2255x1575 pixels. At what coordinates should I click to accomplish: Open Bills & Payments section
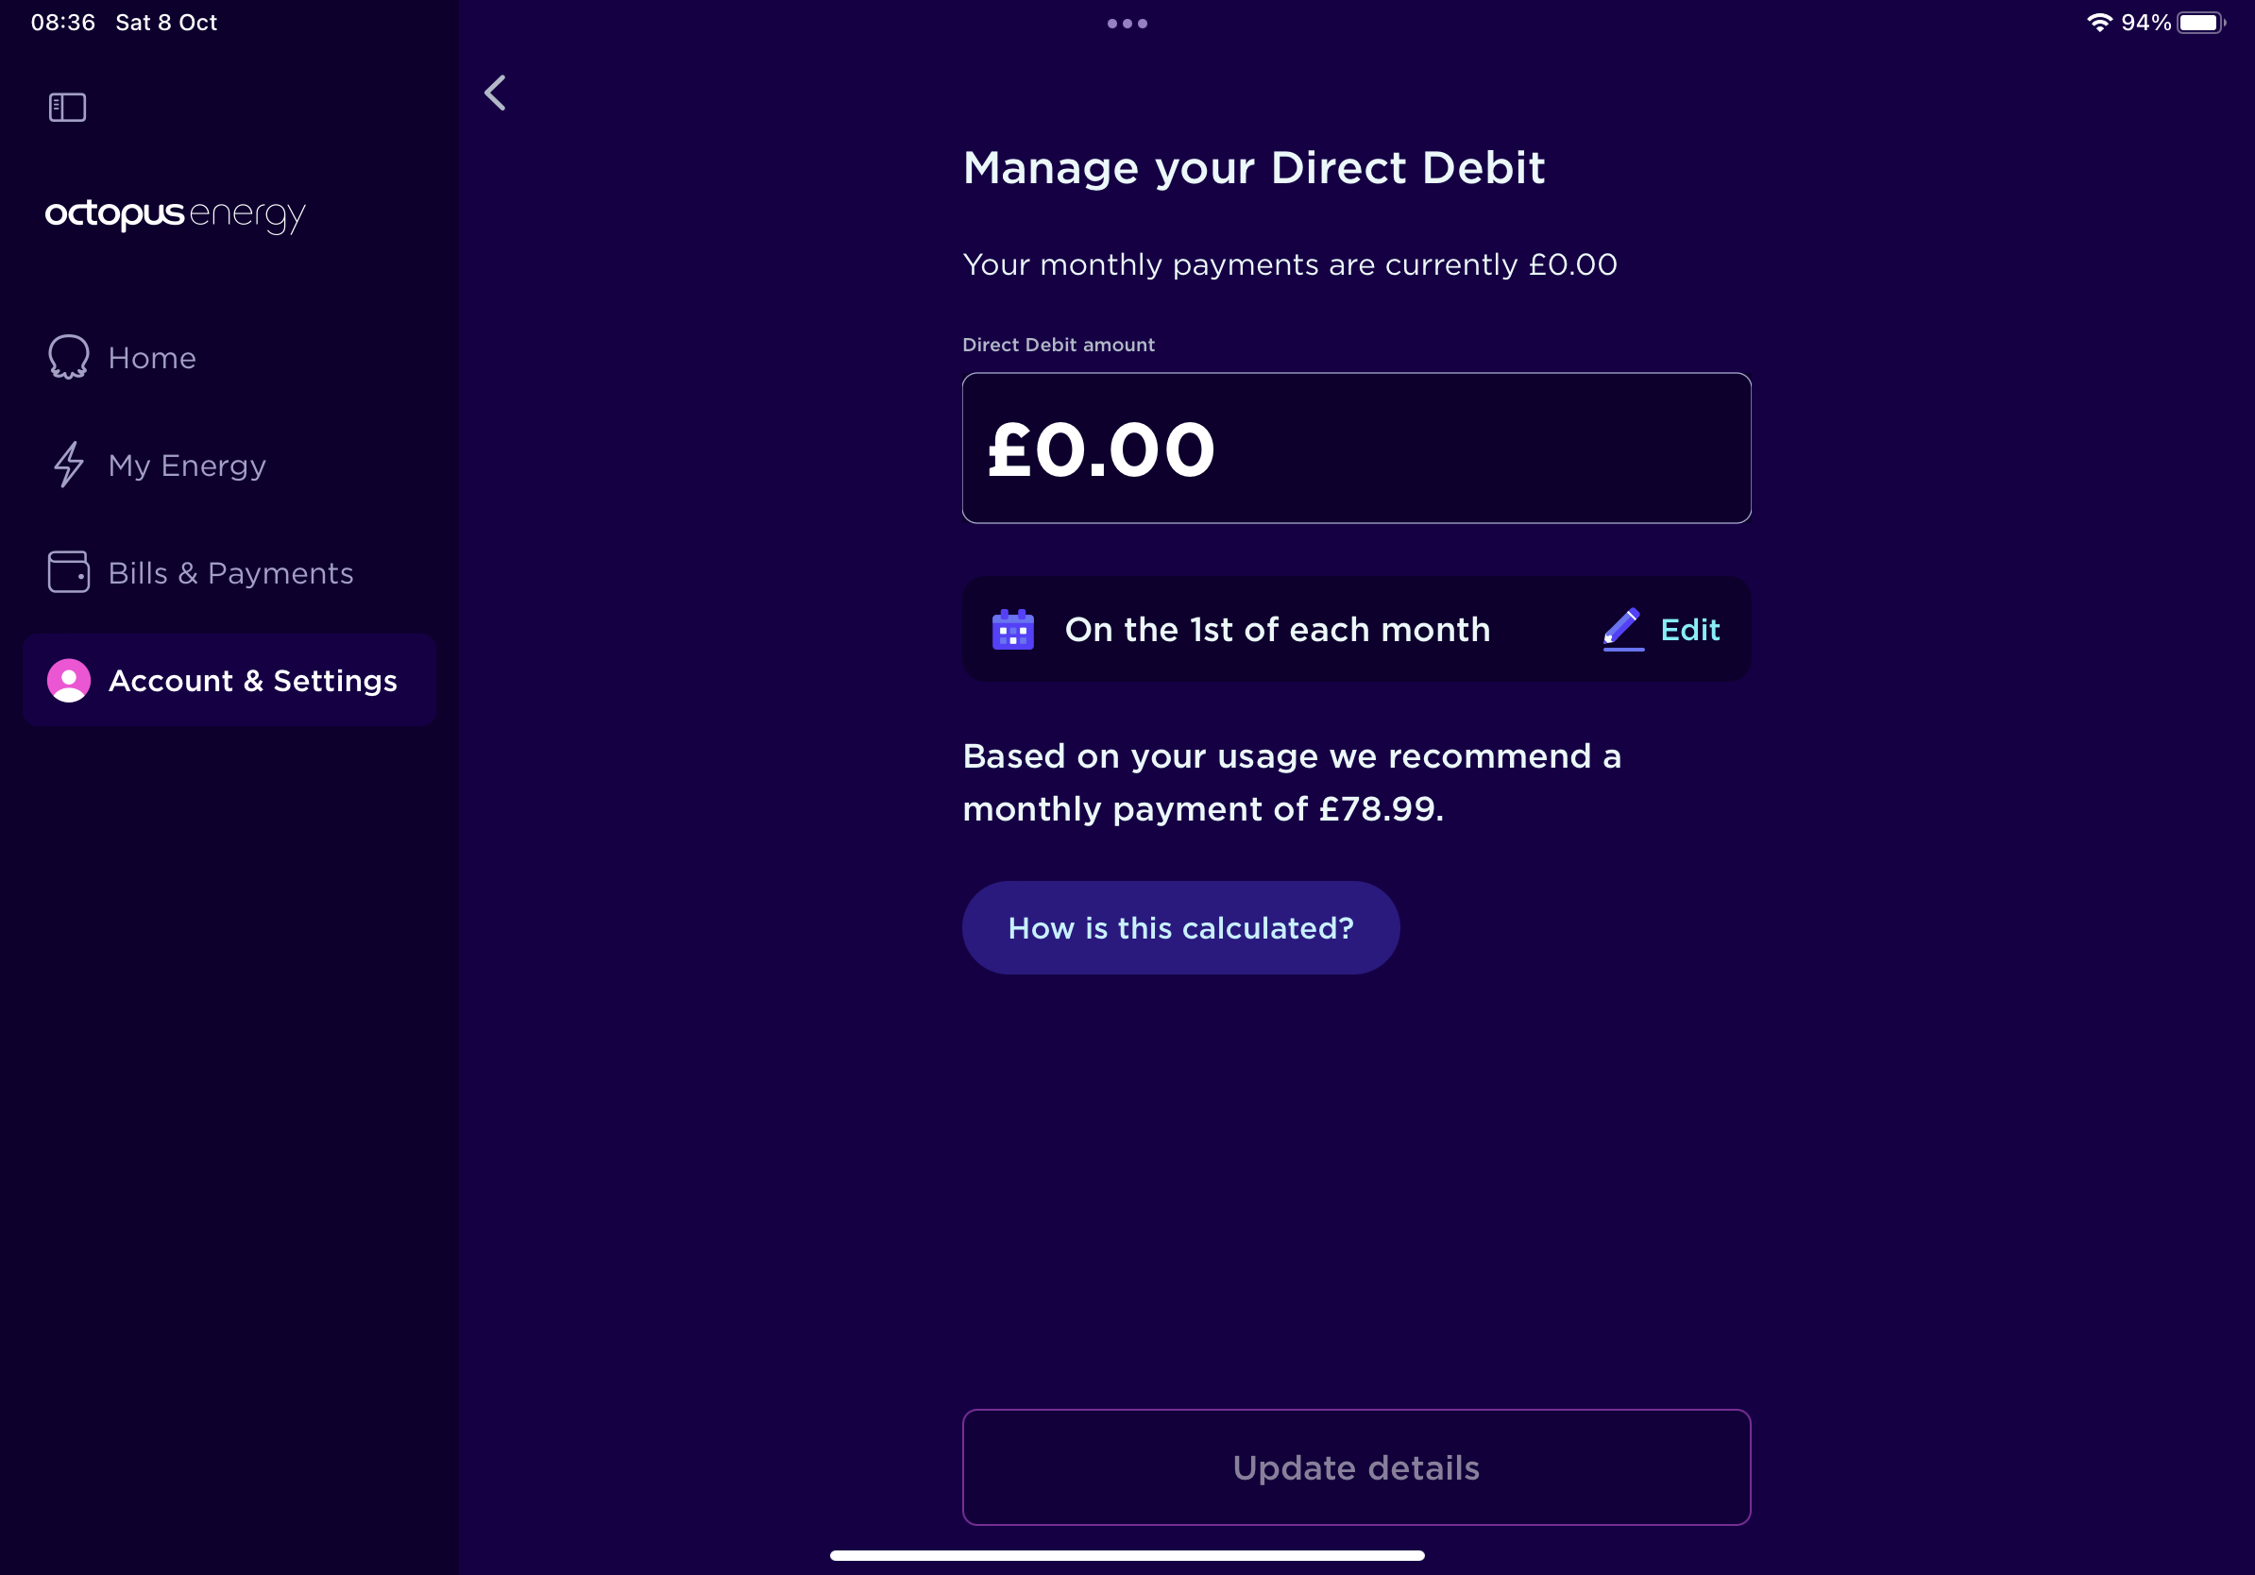(230, 573)
